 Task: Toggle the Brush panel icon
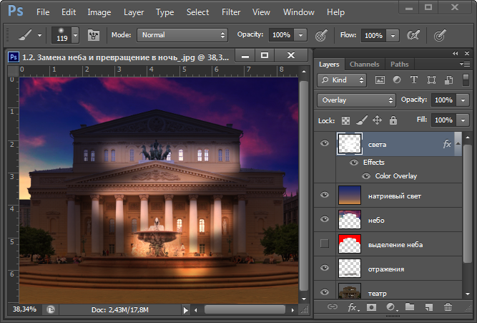[x=94, y=35]
